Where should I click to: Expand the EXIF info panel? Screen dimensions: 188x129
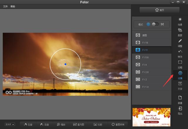pos(9,124)
